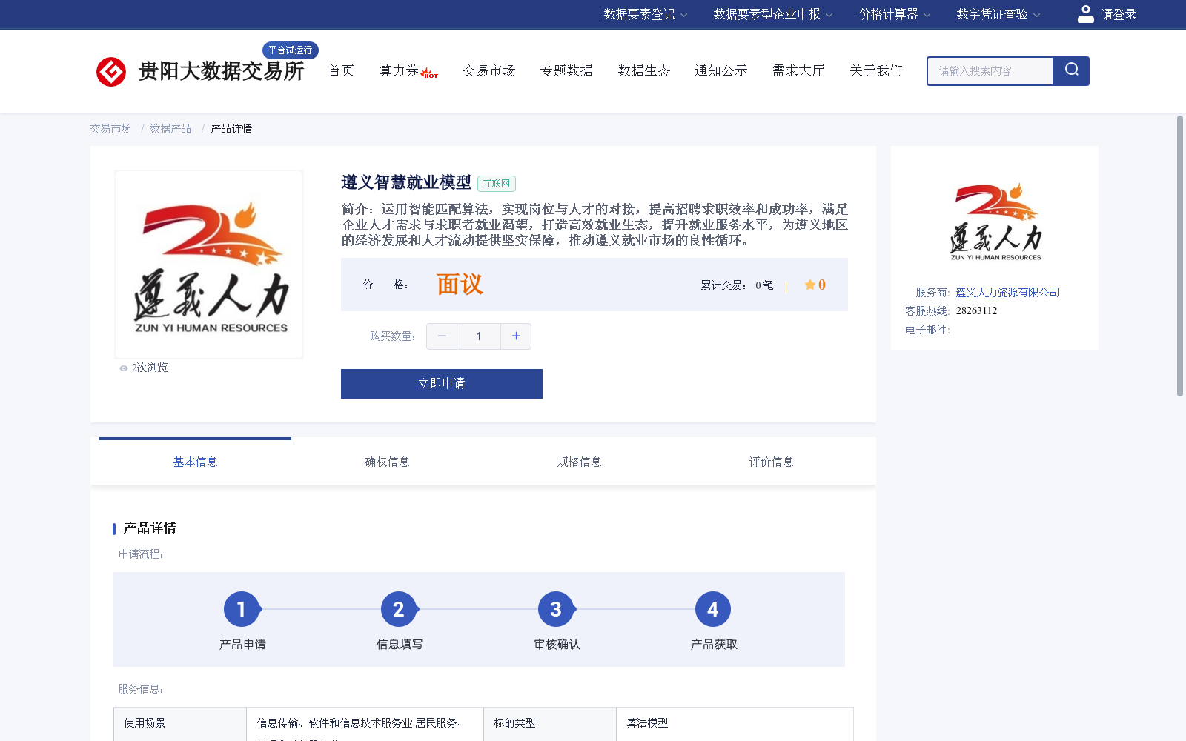The height and width of the screenshot is (741, 1186).
Task: Click step 2 circle 信息填写
Action: [399, 609]
